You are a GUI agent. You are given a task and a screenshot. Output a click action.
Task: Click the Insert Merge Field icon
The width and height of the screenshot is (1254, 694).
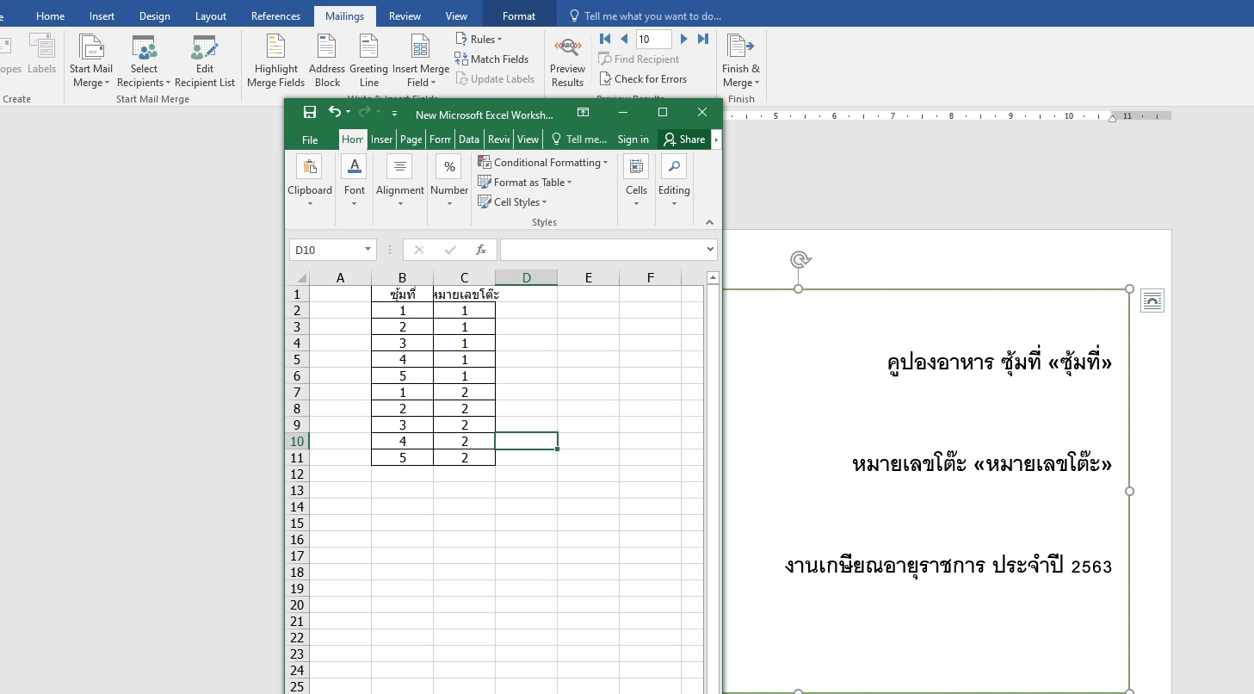pos(421,47)
